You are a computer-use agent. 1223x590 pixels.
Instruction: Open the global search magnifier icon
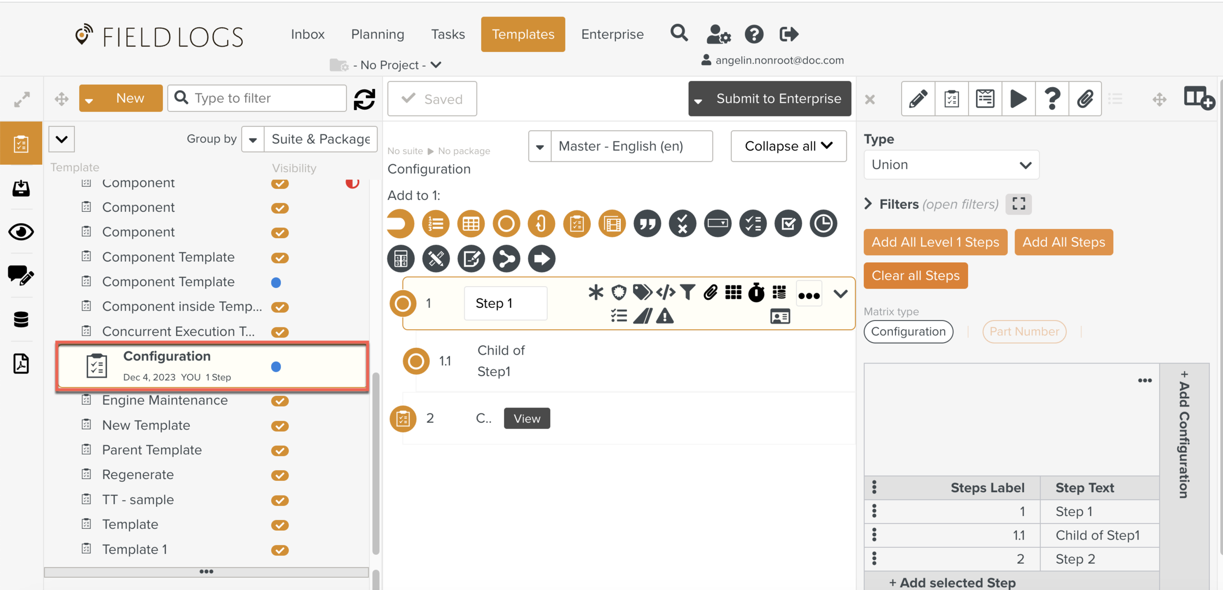click(679, 34)
